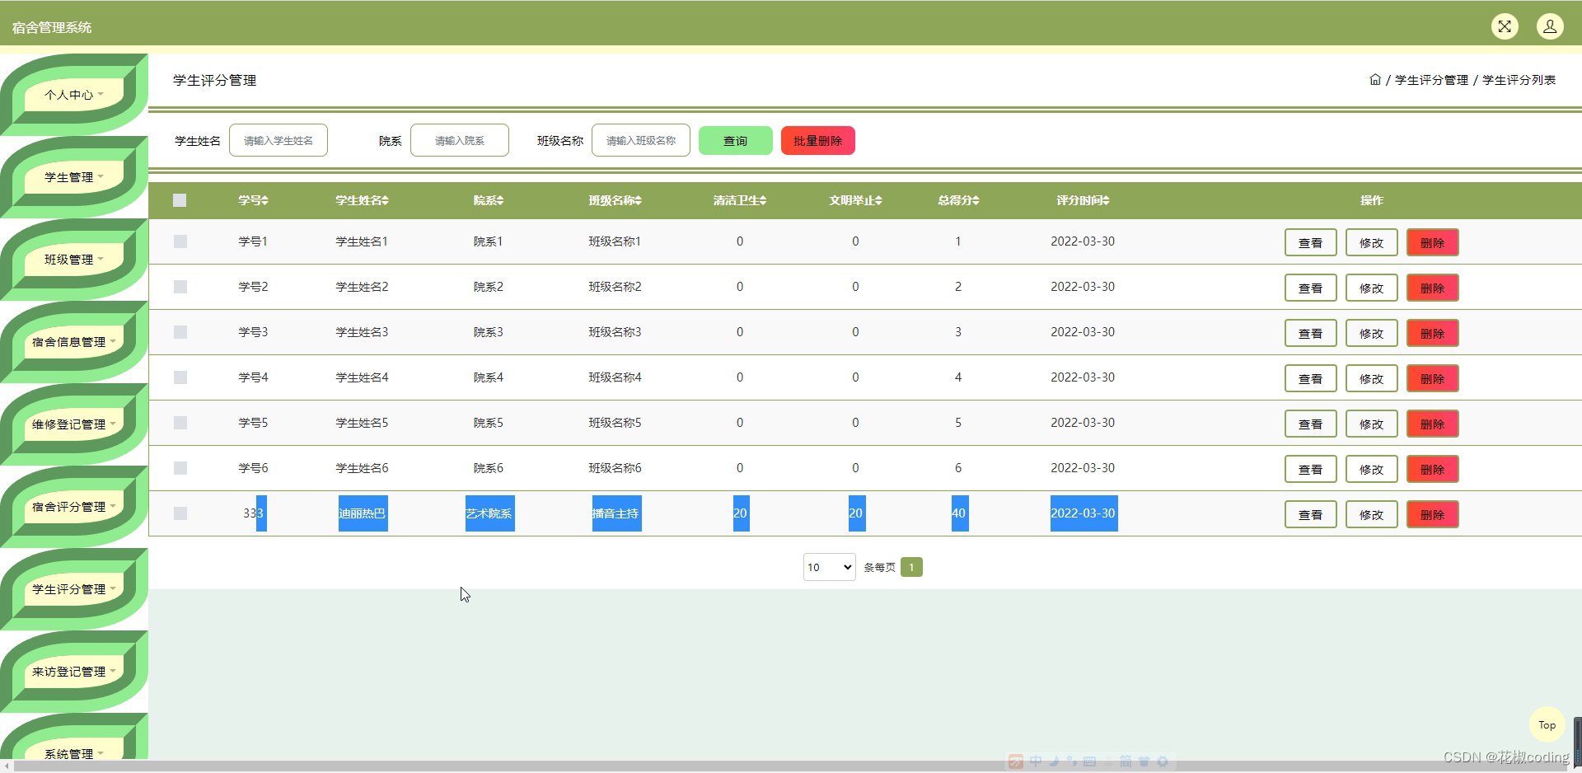Open the page size dropdown showing 10
1582x773 pixels.
829,567
